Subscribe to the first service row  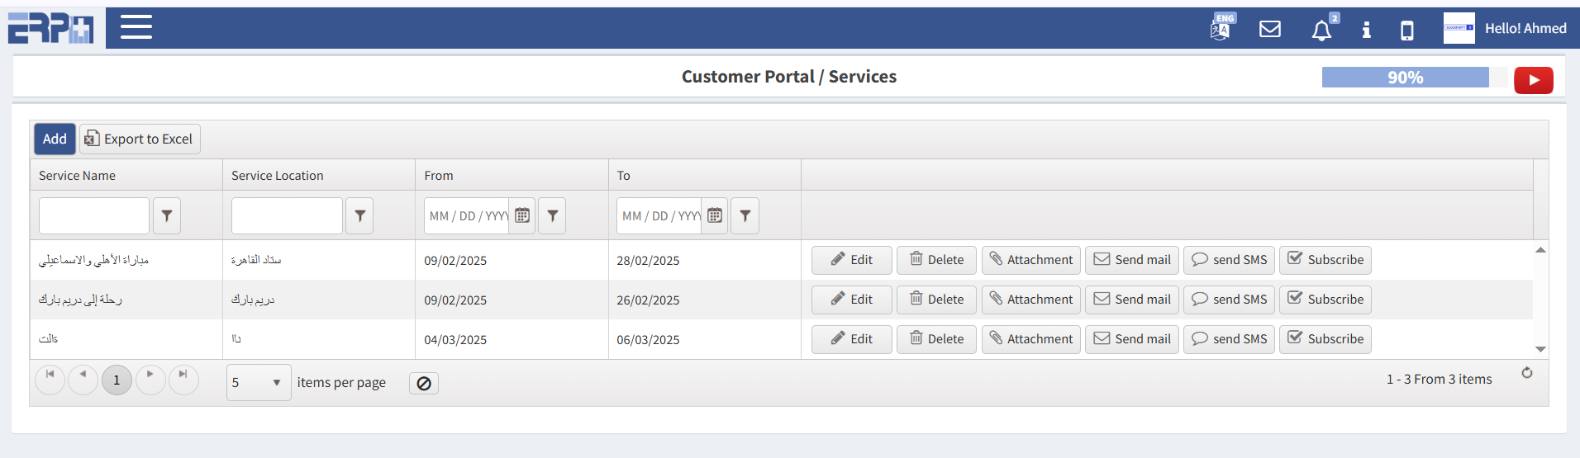coord(1325,260)
